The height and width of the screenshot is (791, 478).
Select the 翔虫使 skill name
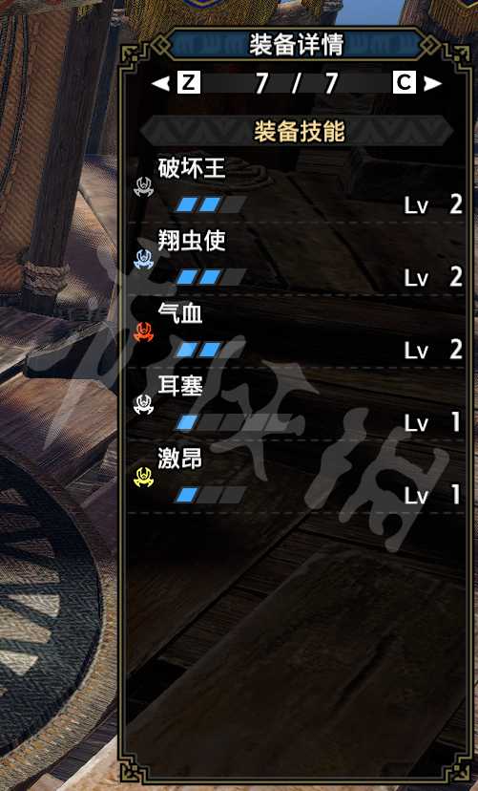coord(192,241)
